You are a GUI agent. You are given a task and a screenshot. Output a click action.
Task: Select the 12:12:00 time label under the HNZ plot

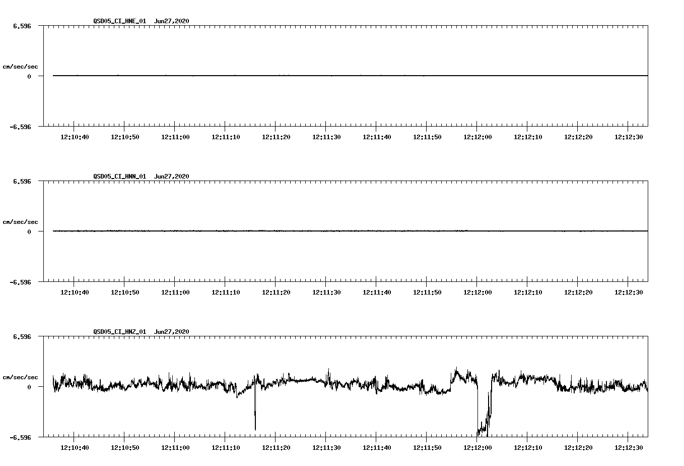click(477, 448)
